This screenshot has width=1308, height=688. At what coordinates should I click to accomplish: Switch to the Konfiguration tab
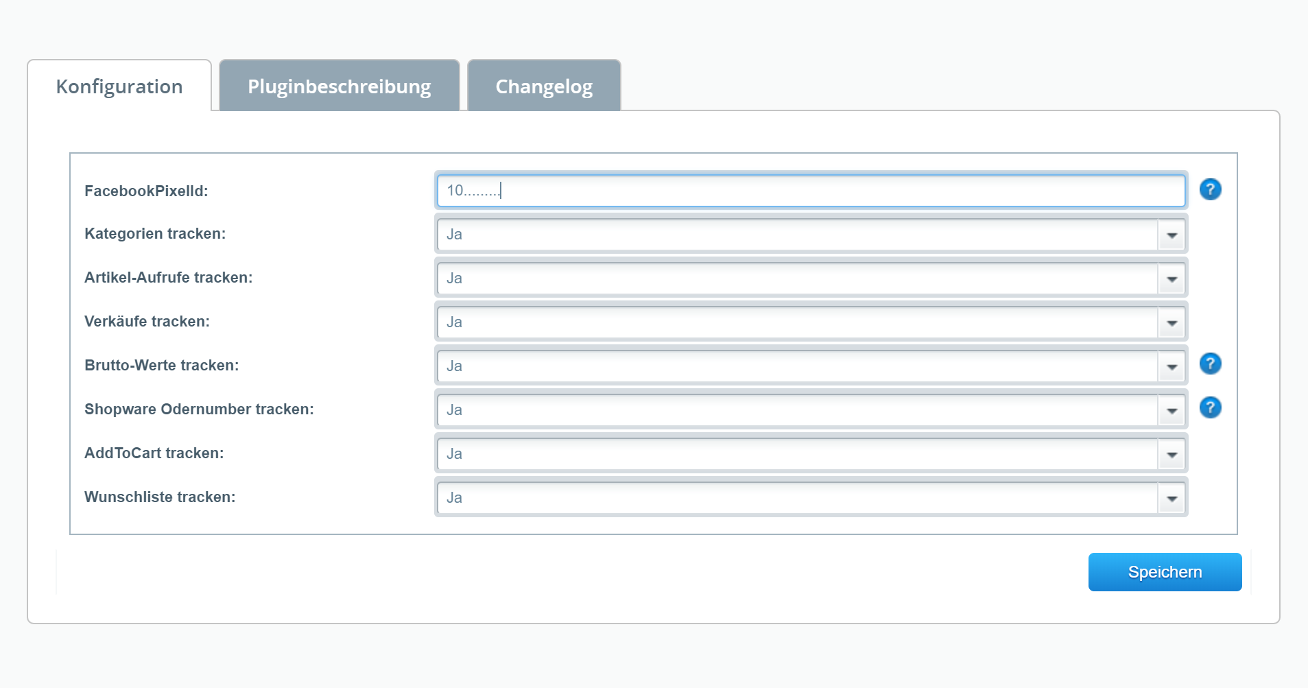pos(119,86)
